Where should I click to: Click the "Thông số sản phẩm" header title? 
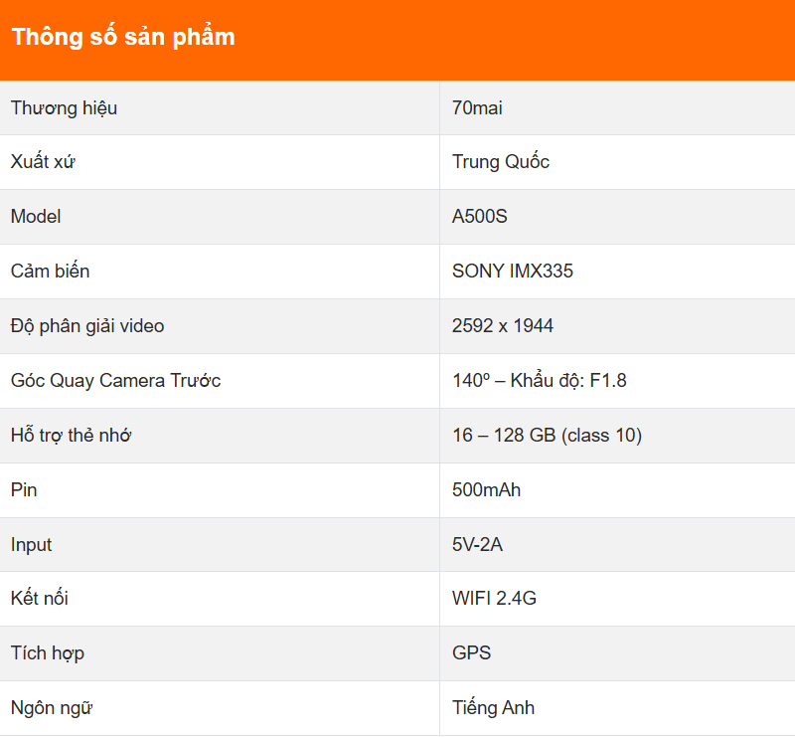[x=123, y=38]
